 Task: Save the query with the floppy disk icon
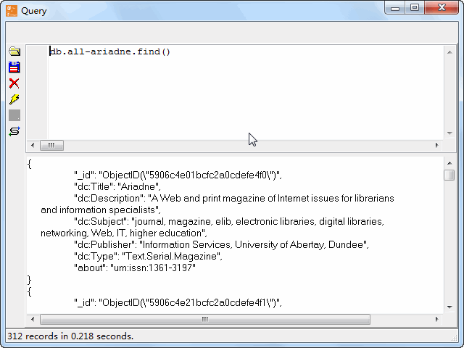pyautogui.click(x=14, y=67)
